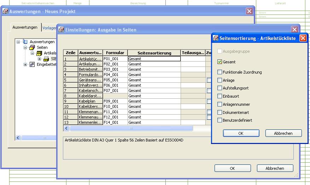This screenshot has height=185, width=310.
Task: Cancel the Seitensortierung dialog with Abbrechen
Action: (283, 133)
